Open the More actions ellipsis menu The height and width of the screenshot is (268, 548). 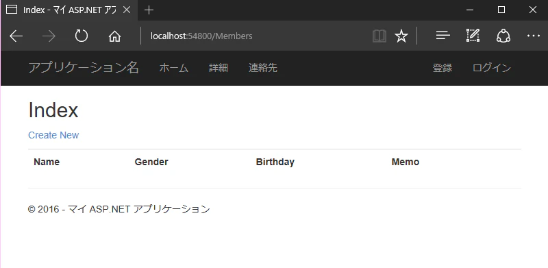(x=534, y=36)
